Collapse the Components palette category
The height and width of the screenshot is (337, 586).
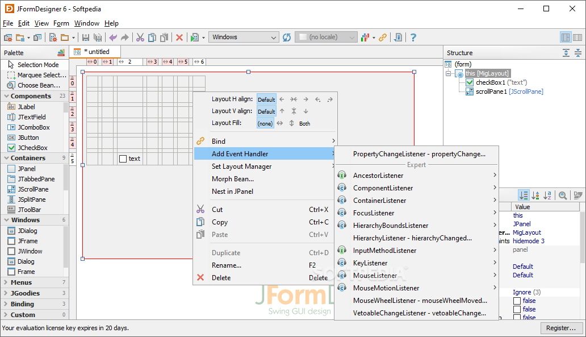(x=6, y=96)
